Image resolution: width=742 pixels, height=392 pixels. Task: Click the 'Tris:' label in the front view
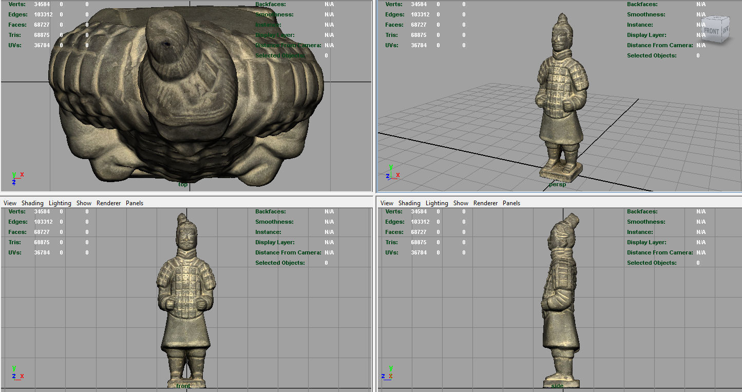(x=15, y=242)
